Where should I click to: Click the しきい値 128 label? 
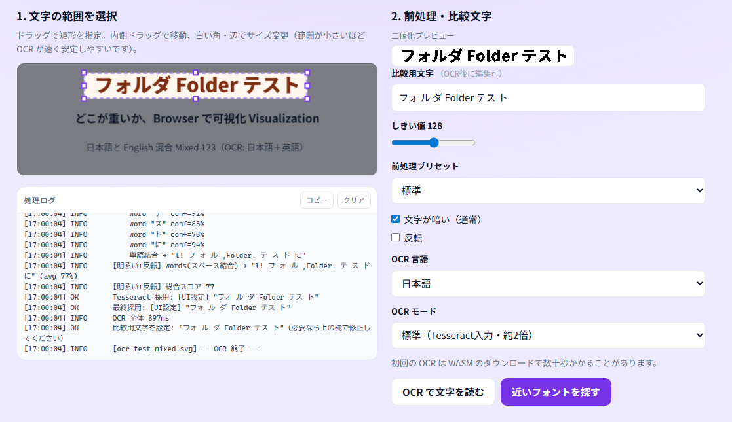417,126
